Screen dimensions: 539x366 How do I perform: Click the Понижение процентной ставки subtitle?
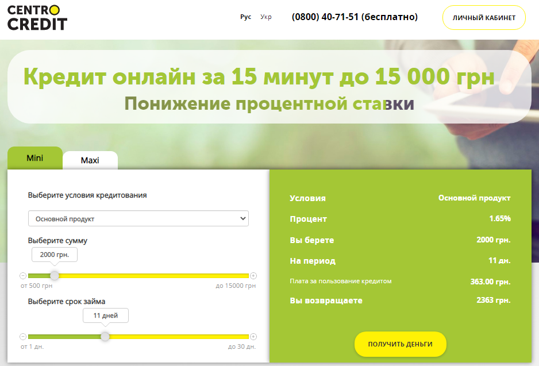[269, 103]
